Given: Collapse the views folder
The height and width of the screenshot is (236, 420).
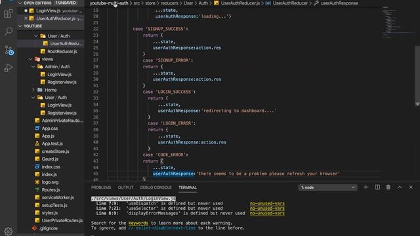Looking at the screenshot, I should click(x=30, y=59).
